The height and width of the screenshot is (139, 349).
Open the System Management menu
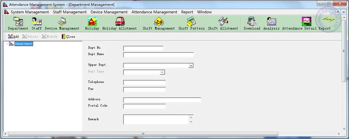[x=30, y=12]
